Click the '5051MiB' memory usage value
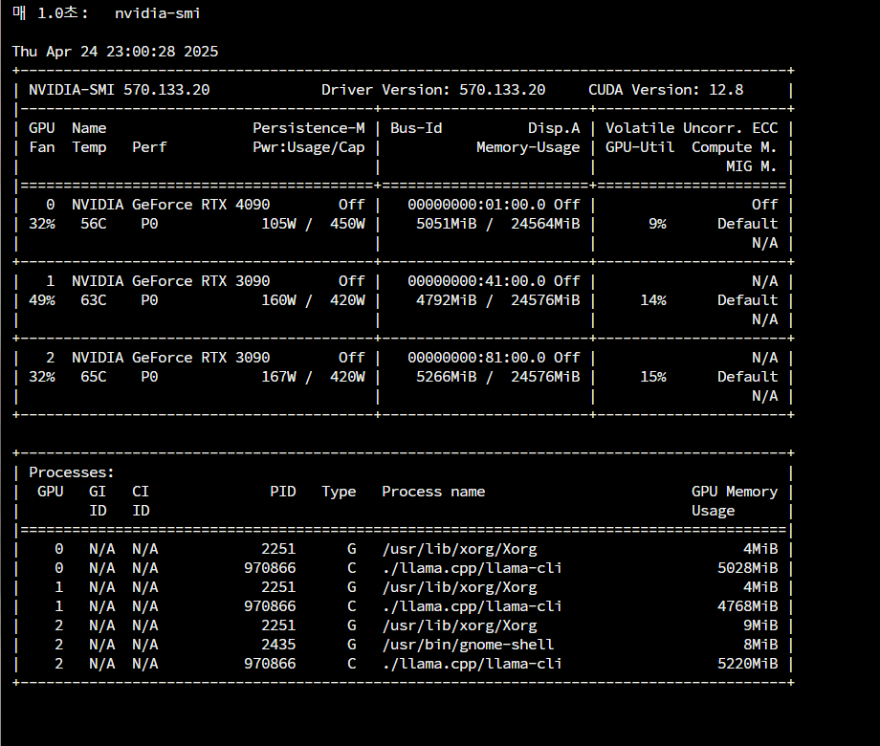 (446, 224)
